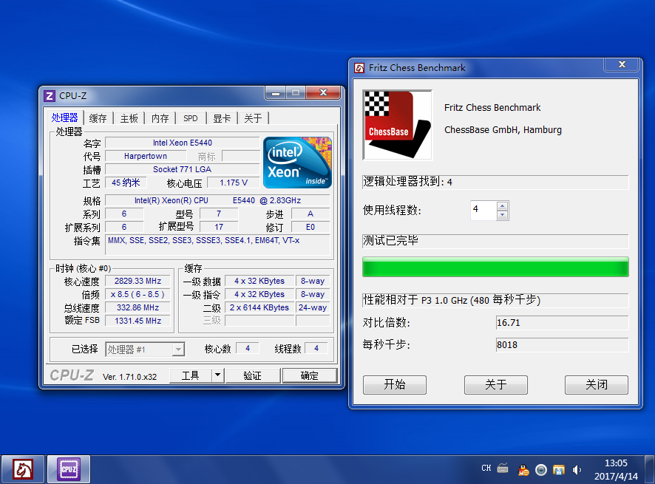Click the 332.86 MHz bus speed value

click(138, 308)
